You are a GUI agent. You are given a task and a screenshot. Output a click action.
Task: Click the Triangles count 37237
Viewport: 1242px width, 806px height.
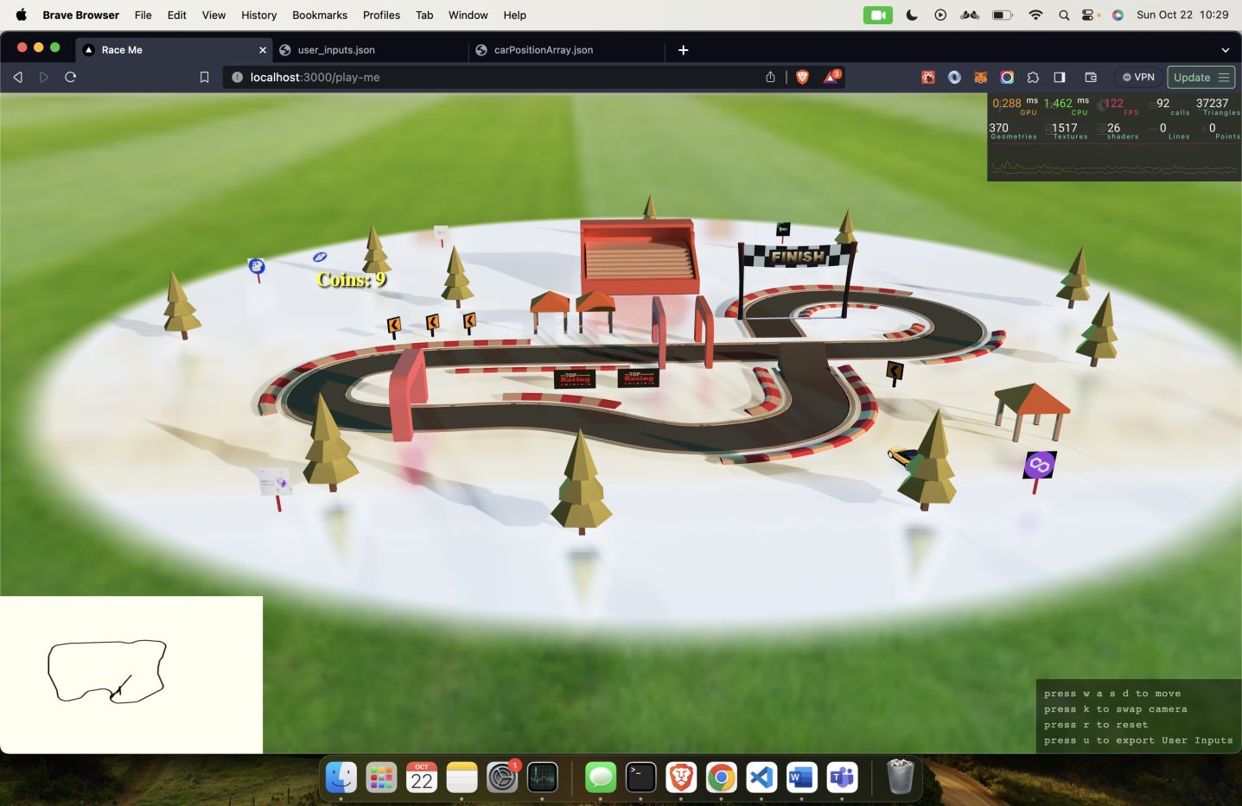(x=1217, y=105)
